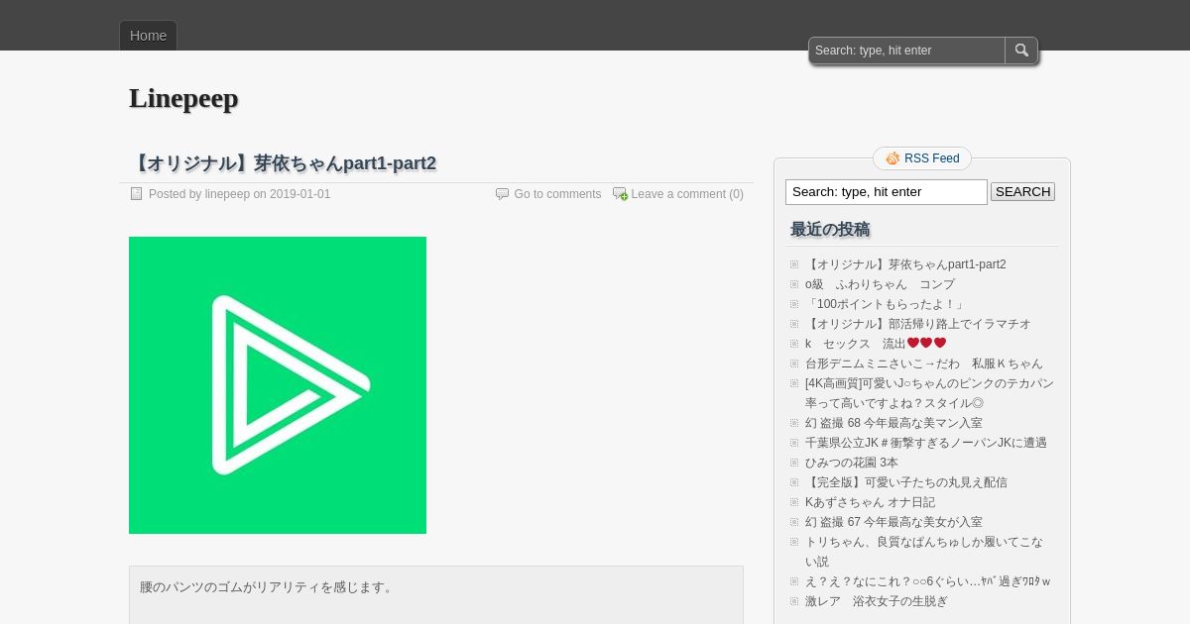
Task: Open the Leave a comment (0) link
Action: [x=687, y=194]
